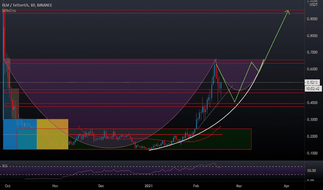Click the 0.3000 price axis label
The width and height of the screenshot is (323, 190).
(x=312, y=120)
